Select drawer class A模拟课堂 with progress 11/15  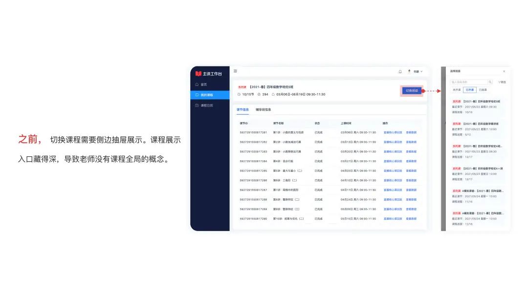click(477, 196)
